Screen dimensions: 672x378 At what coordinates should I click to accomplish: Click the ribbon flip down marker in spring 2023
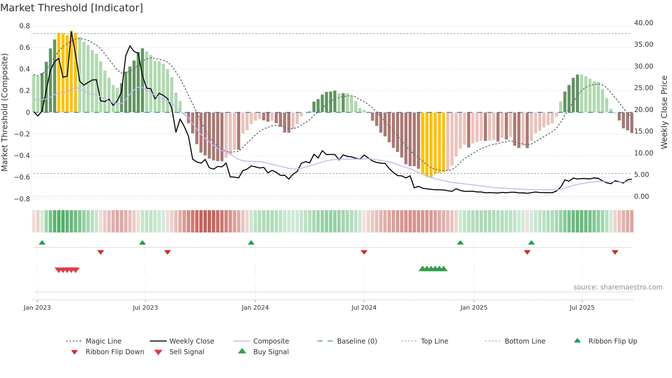point(101,252)
